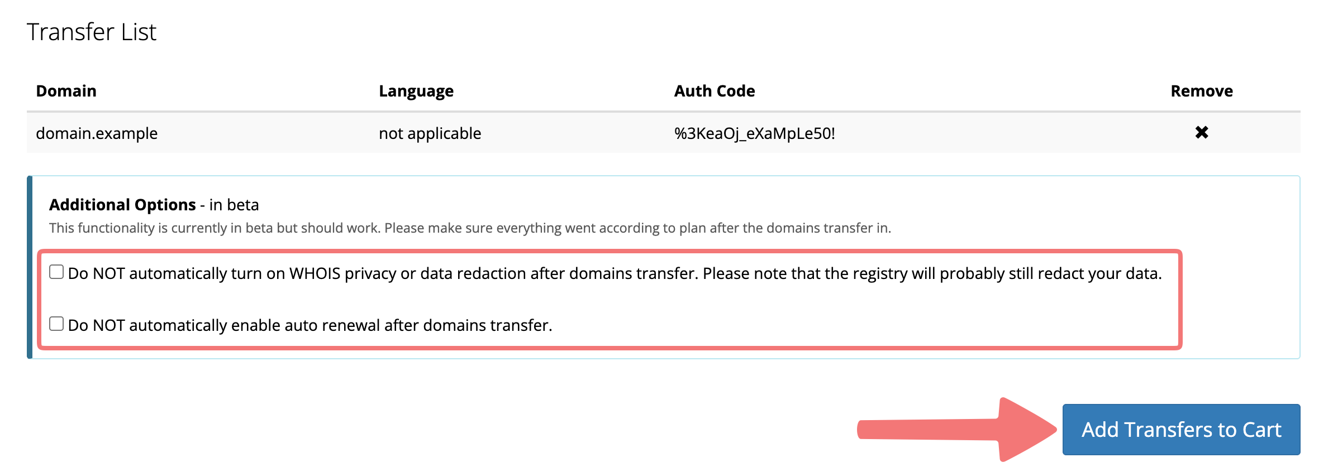This screenshot has width=1333, height=472.
Task: Click the beta functionality description sentence
Action: pos(470,228)
